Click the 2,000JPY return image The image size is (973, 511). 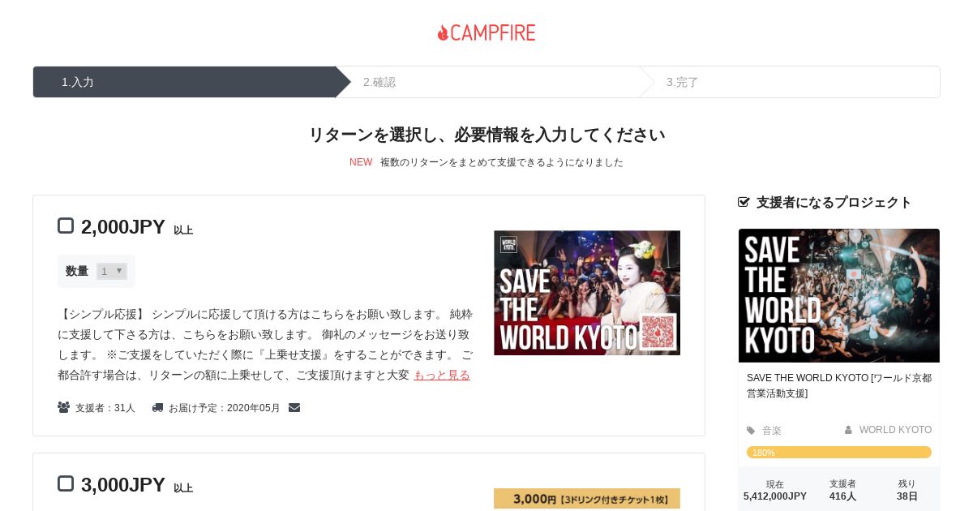tap(587, 293)
